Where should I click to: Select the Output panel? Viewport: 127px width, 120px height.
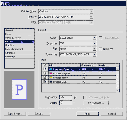[x=19, y=41]
